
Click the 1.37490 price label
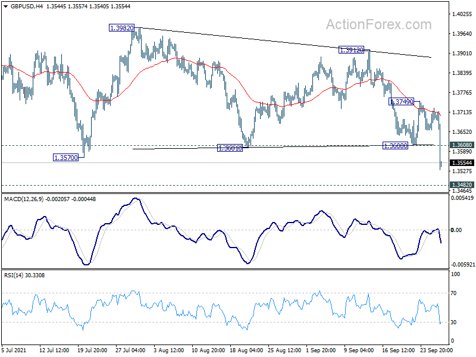click(401, 102)
